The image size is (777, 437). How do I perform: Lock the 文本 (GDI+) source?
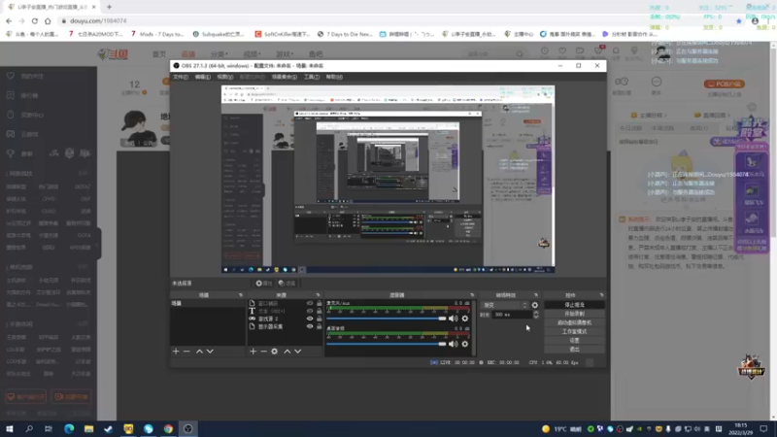320,311
